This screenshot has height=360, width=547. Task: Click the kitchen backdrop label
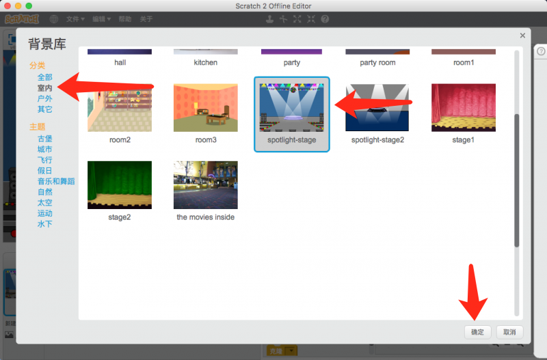point(206,63)
